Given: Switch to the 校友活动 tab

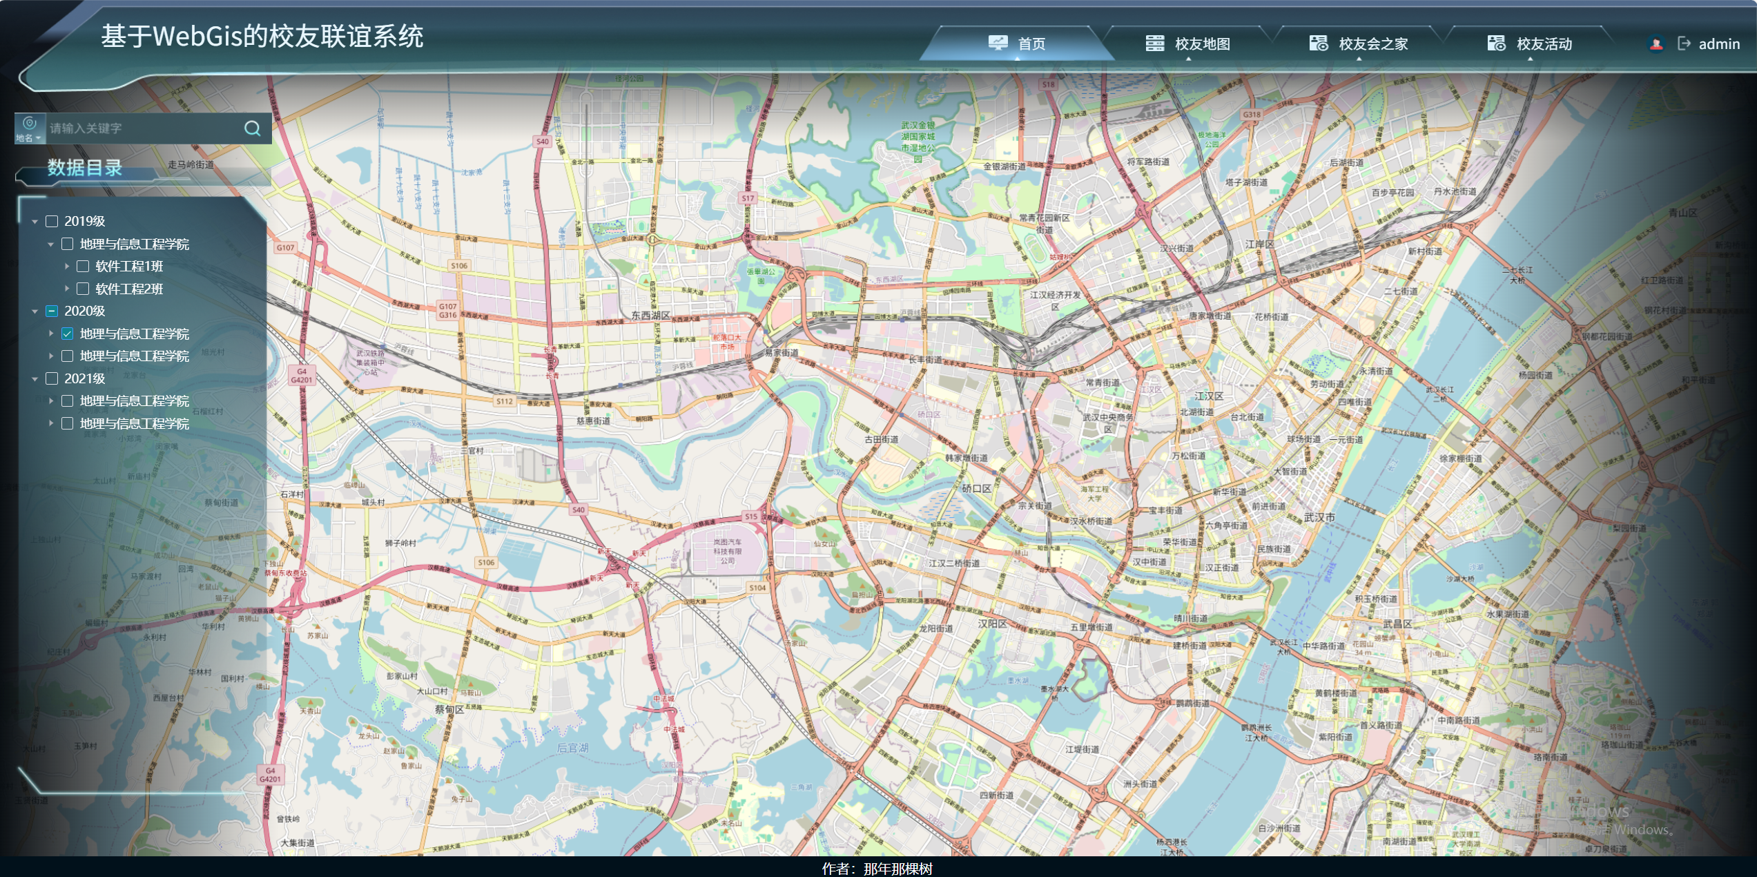Looking at the screenshot, I should coord(1544,44).
